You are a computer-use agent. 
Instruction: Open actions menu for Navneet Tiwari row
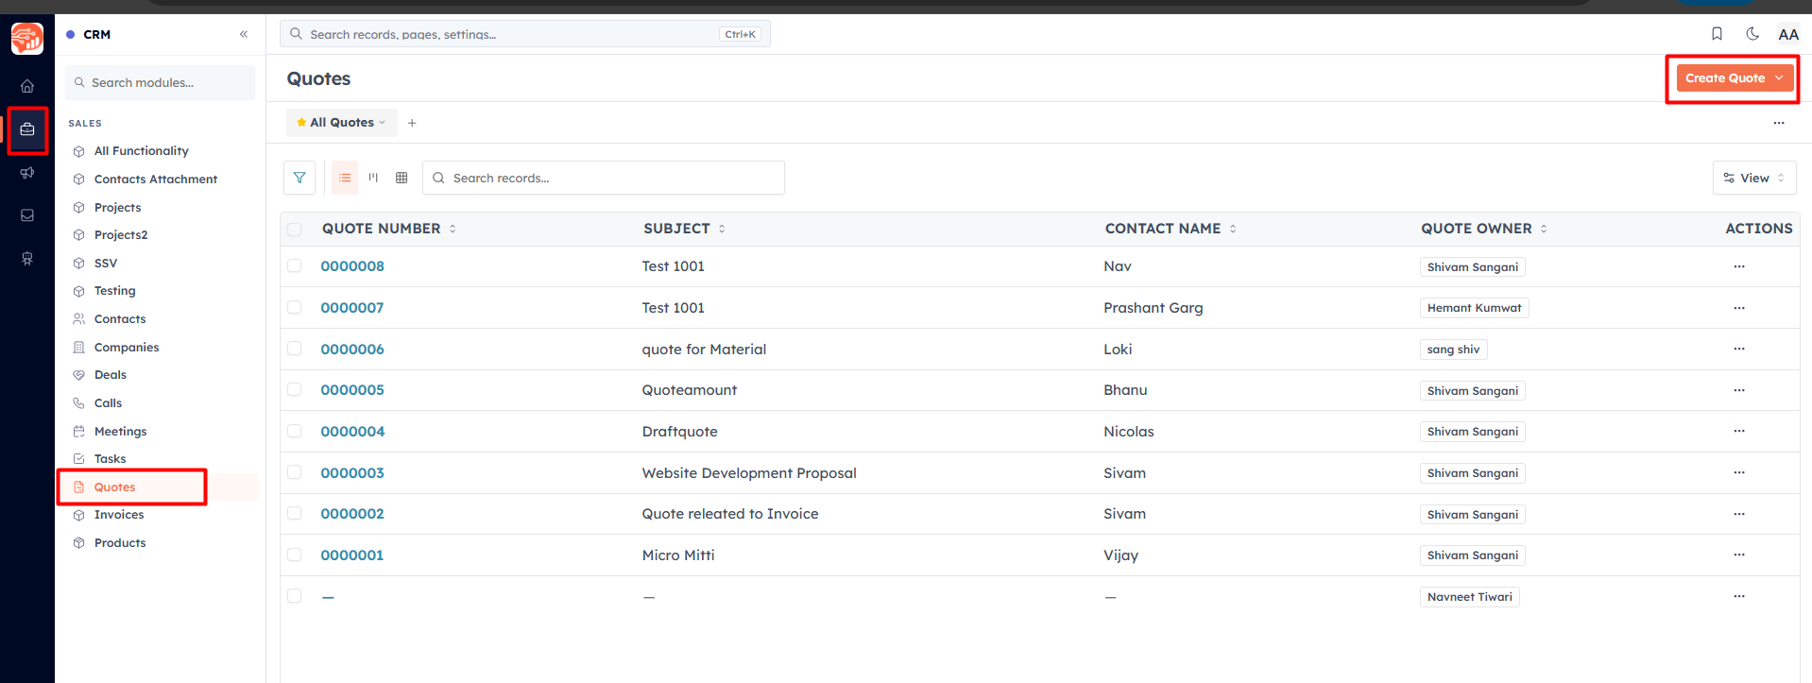[1739, 596]
